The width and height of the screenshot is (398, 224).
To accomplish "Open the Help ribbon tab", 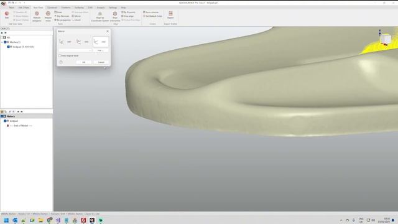I will click(123, 7).
